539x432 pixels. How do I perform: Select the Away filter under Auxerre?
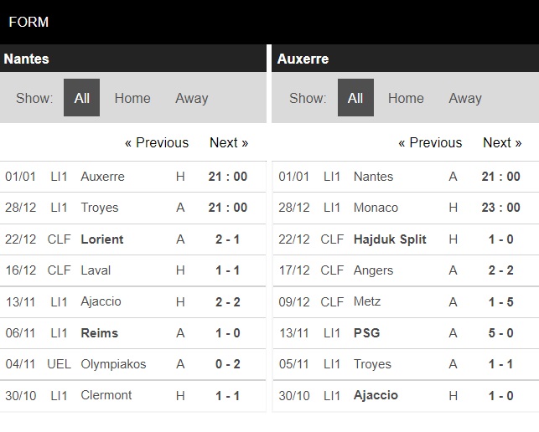[x=465, y=98]
